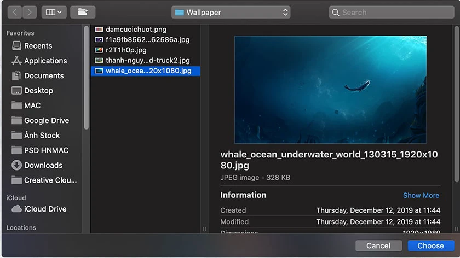This screenshot has width=460, height=258.
Task: Click the thanh-nguy truck2 file thumbnail icon
Action: point(99,60)
